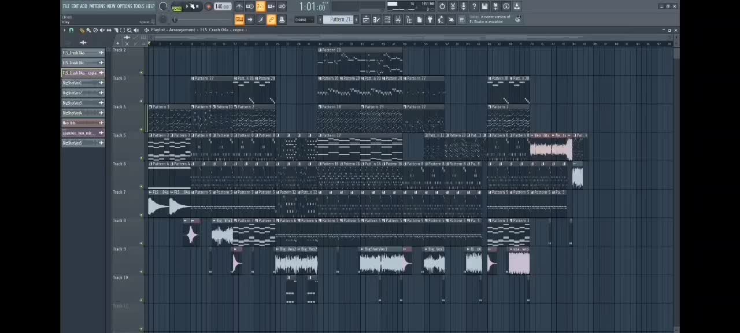
Task: Click the undo history circular arrow icon
Action: pyautogui.click(x=442, y=6)
